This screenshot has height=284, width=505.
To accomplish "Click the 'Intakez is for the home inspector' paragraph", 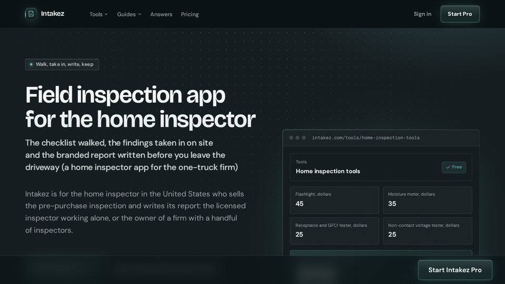I will coord(135,212).
